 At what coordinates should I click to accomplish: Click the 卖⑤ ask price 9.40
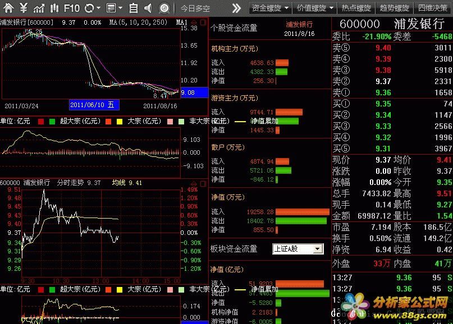[383, 48]
